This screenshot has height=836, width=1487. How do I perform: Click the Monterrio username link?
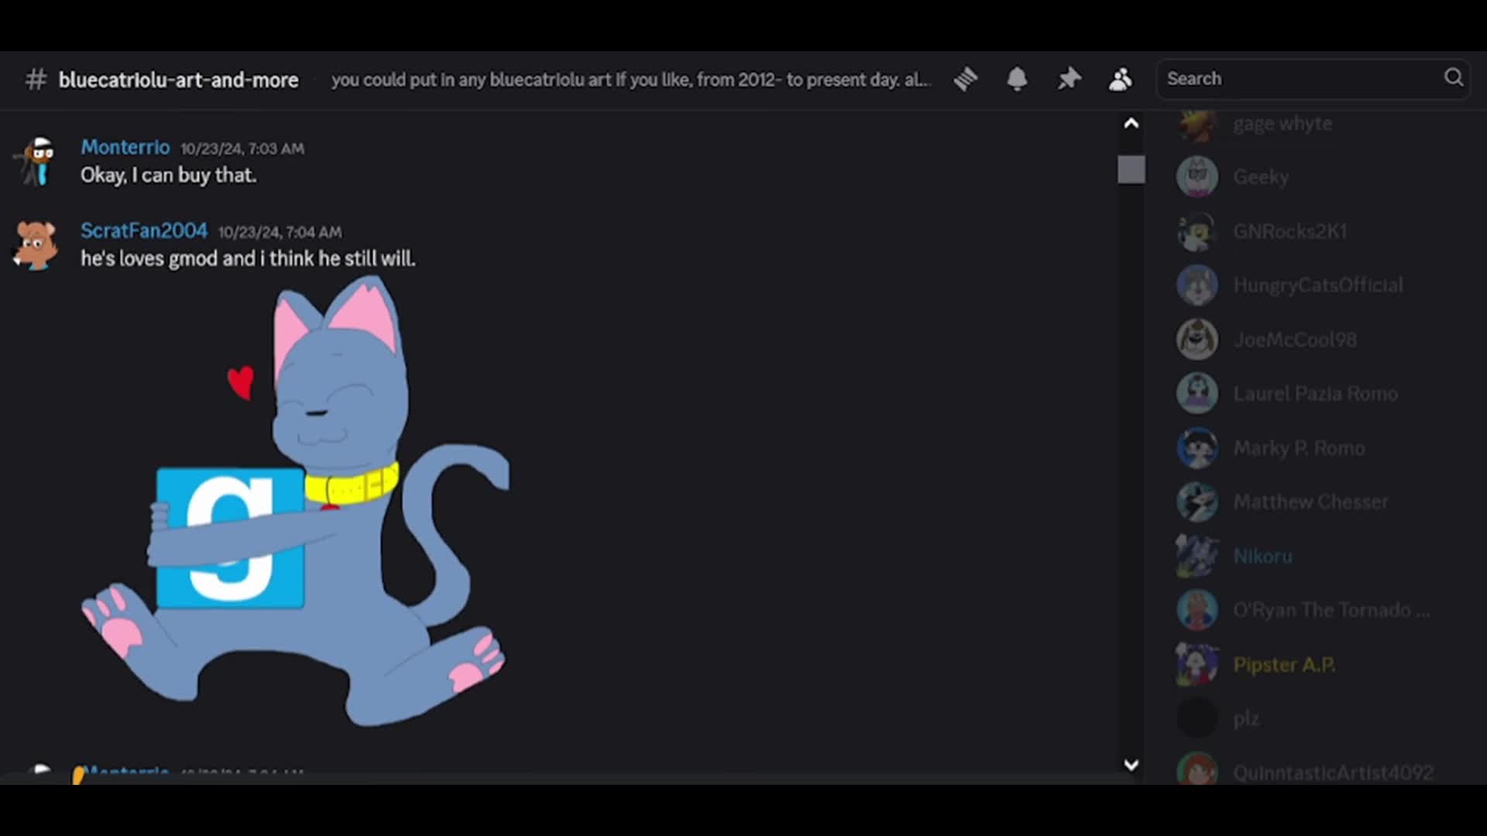(125, 147)
